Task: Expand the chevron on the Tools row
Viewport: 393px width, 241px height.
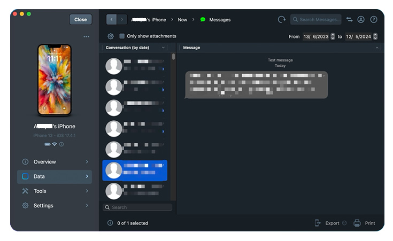Action: tap(87, 191)
